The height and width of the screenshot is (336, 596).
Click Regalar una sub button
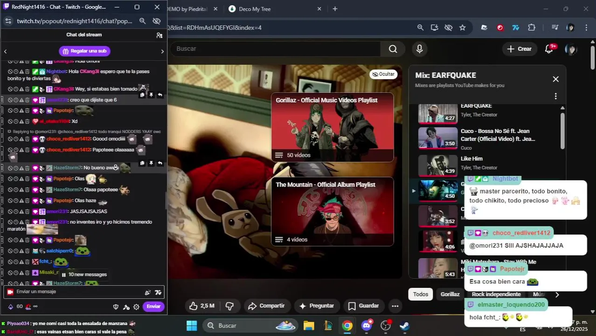(84, 51)
